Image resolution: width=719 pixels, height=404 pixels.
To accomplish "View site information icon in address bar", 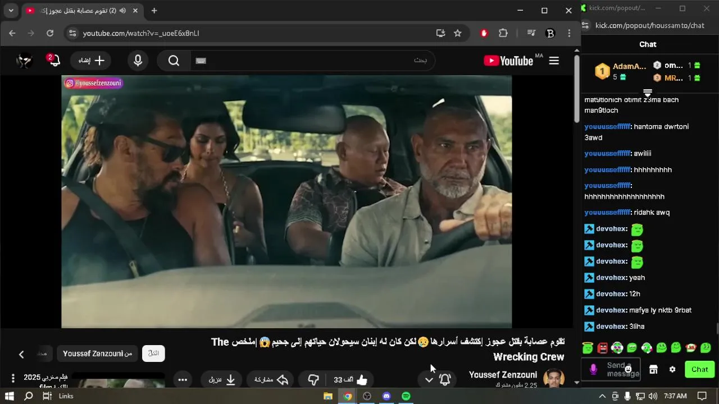I will pos(72,33).
